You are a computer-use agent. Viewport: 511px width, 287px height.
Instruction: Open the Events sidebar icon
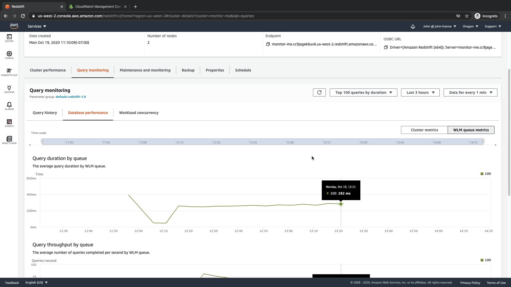pos(9,123)
